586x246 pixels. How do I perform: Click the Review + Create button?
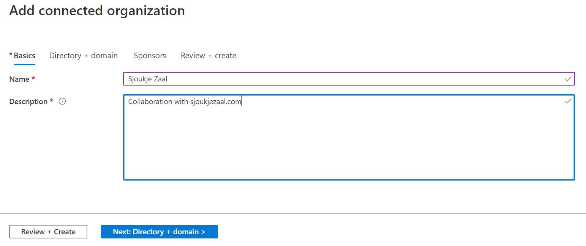[x=48, y=231]
